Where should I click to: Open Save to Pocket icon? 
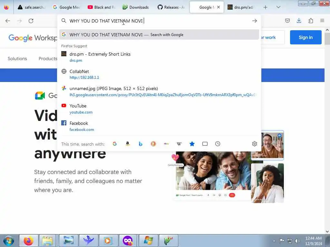pos(287,21)
